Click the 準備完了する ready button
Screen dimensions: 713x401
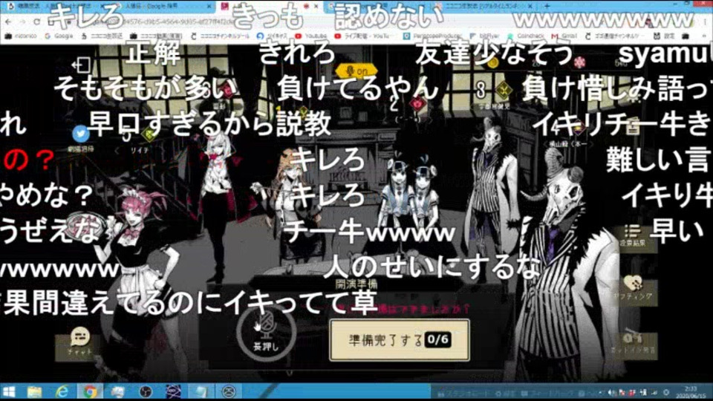[x=400, y=340]
